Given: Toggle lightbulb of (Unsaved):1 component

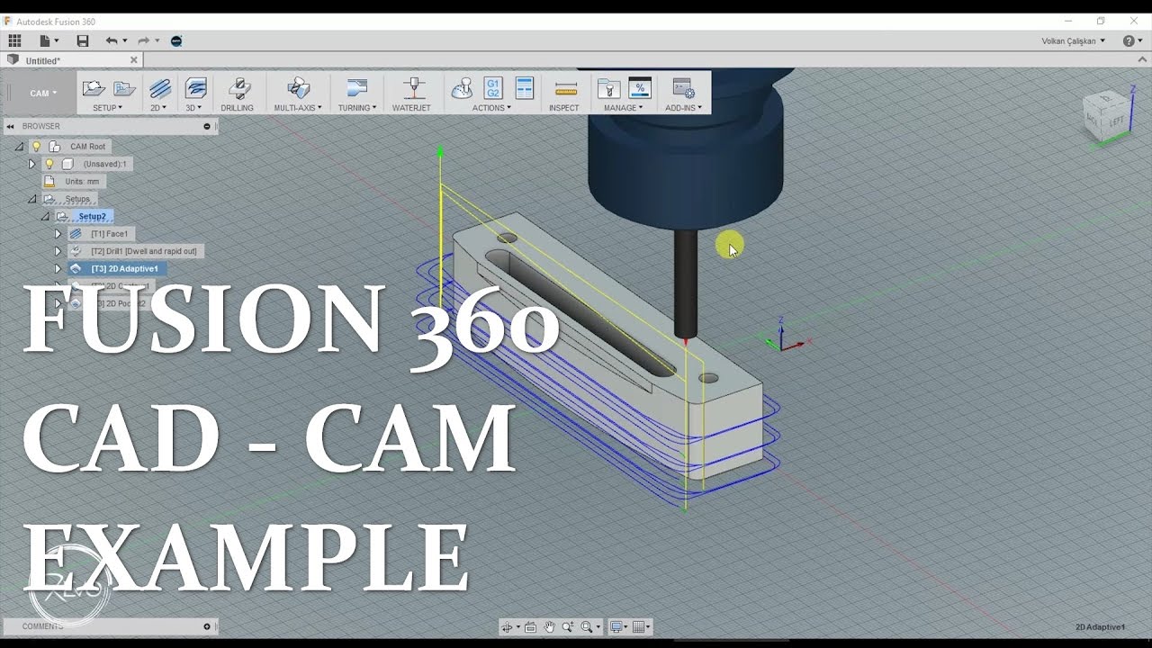Looking at the screenshot, I should point(49,164).
